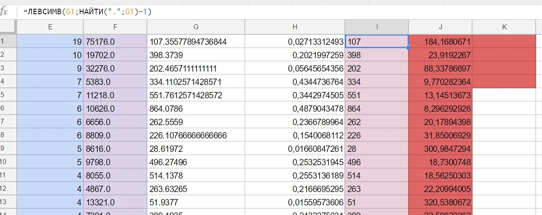Click cell containing 9798.0
The height and width of the screenshot is (215, 542).
coord(115,162)
